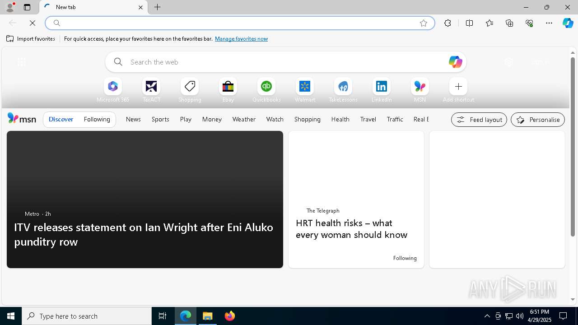Click the page vertical scrollbar
The height and width of the screenshot is (325, 578).
(x=573, y=147)
